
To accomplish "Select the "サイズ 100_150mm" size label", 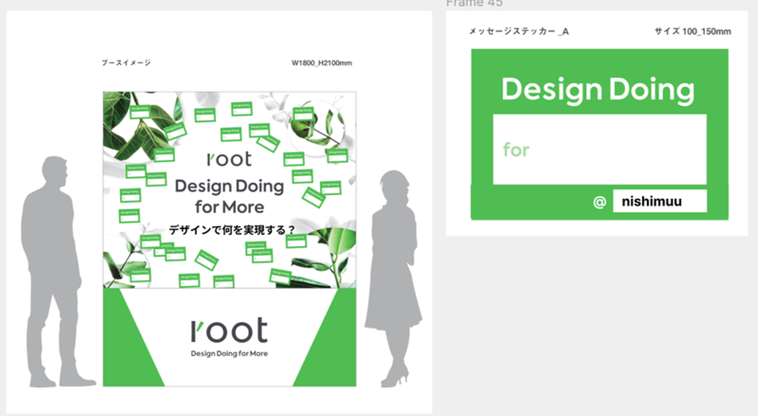I will click(x=693, y=32).
